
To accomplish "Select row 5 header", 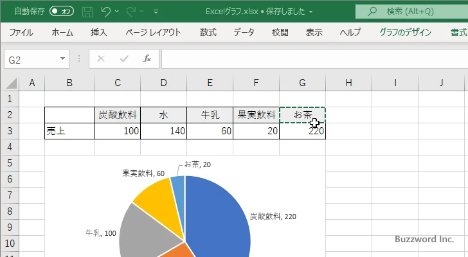I will tap(10, 163).
